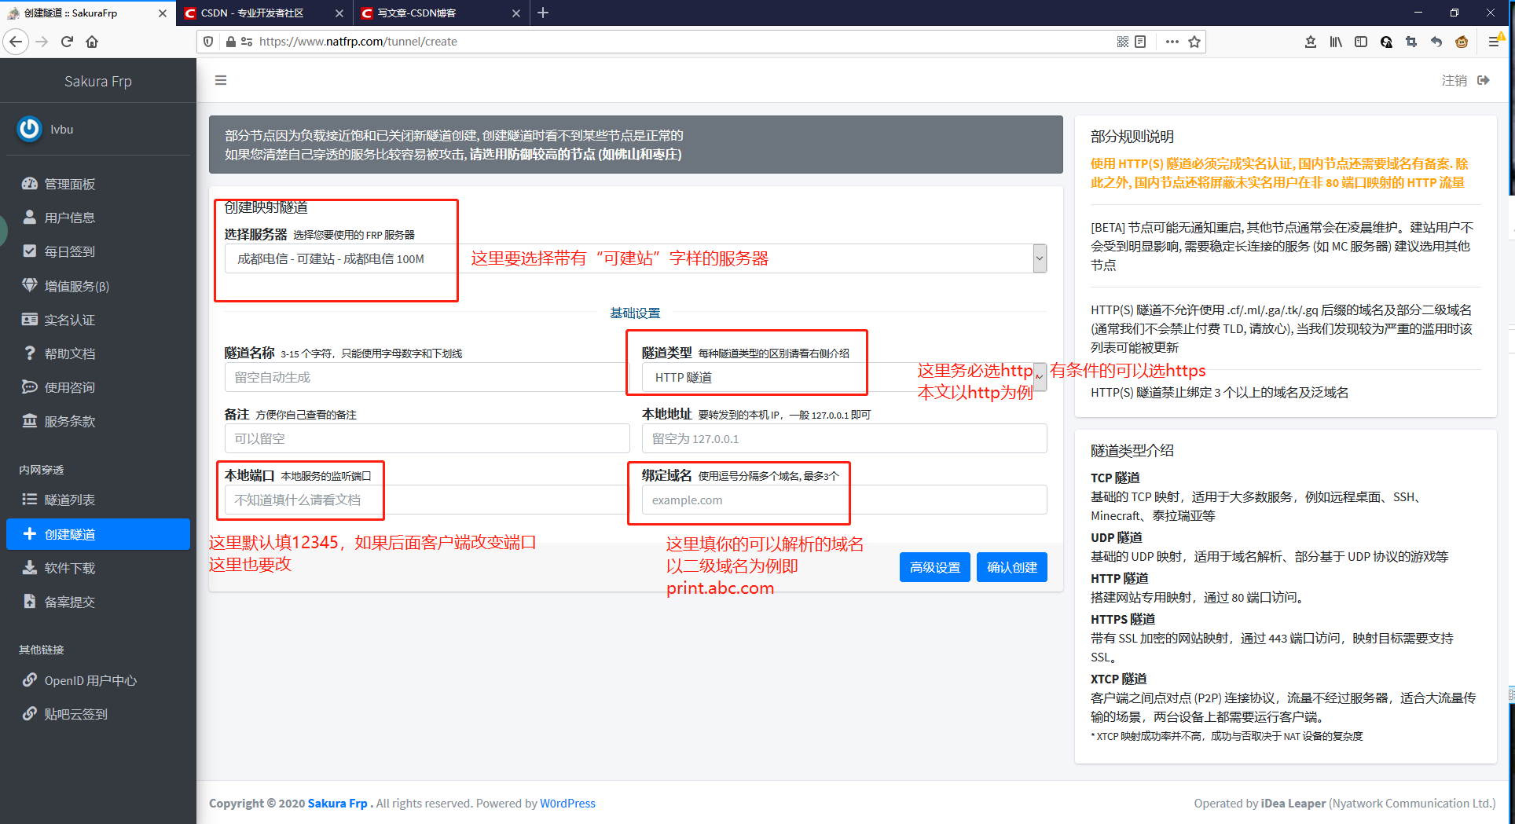
Task: Open the OpenID 用户中心 link
Action: (89, 679)
